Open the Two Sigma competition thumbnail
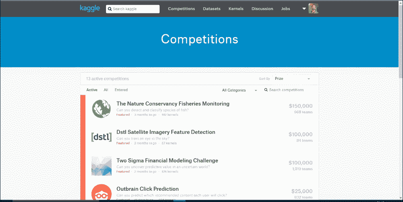This screenshot has height=202, width=403. click(x=102, y=166)
